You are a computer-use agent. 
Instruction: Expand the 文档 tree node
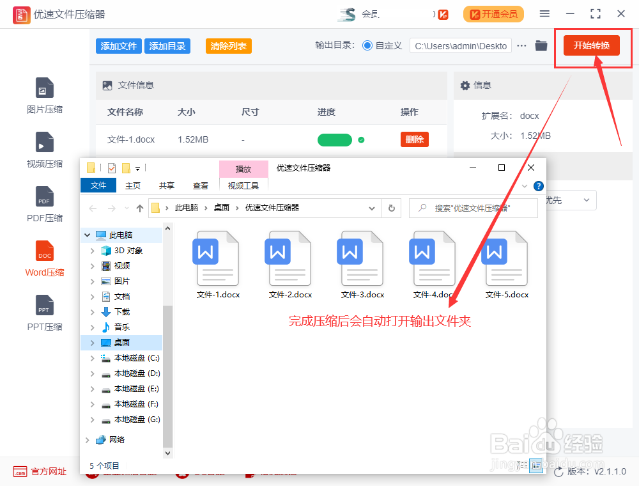[92, 297]
